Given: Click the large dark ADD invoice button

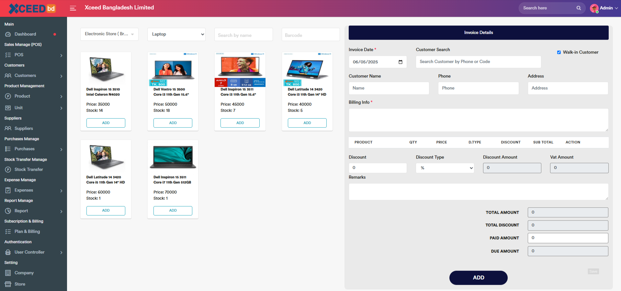Looking at the screenshot, I should click(478, 278).
